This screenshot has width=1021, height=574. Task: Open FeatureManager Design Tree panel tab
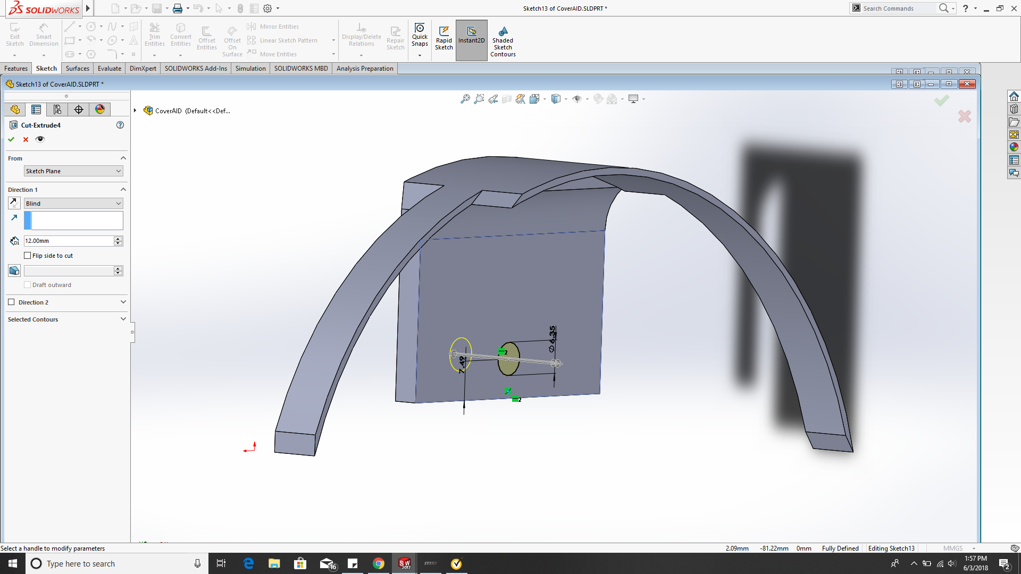15,109
